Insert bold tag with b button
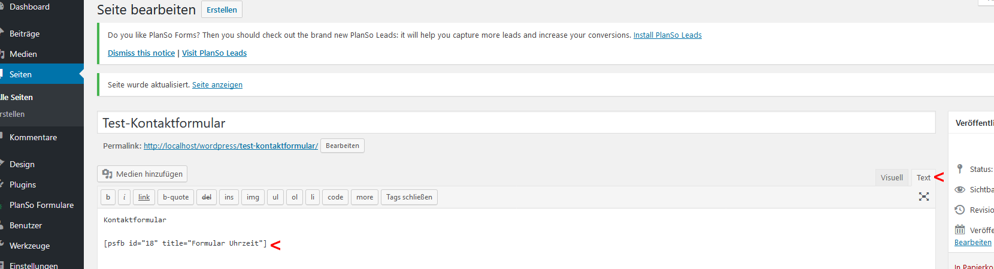 (108, 197)
